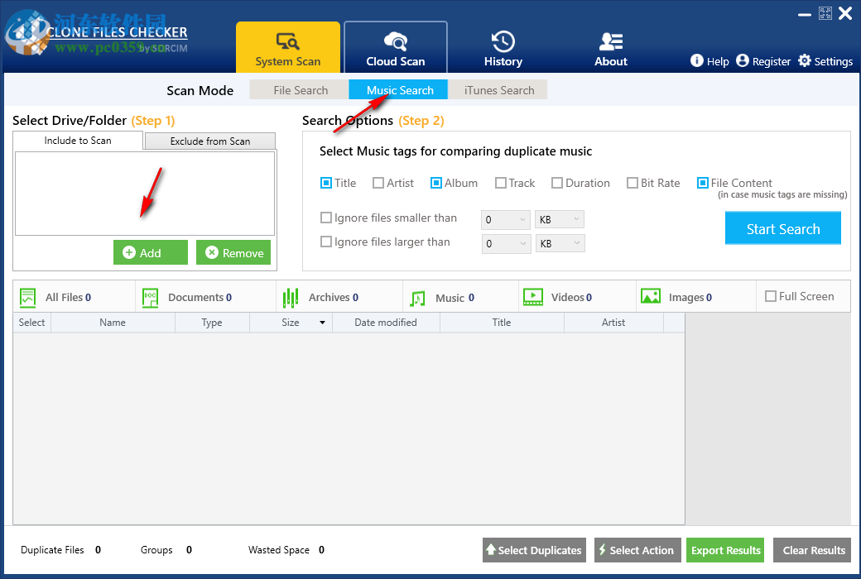This screenshot has width=861, height=579.
Task: Click the Select Duplicates button
Action: point(534,550)
